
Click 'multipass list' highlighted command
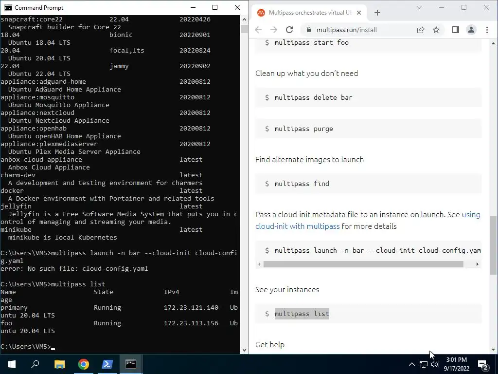click(302, 314)
